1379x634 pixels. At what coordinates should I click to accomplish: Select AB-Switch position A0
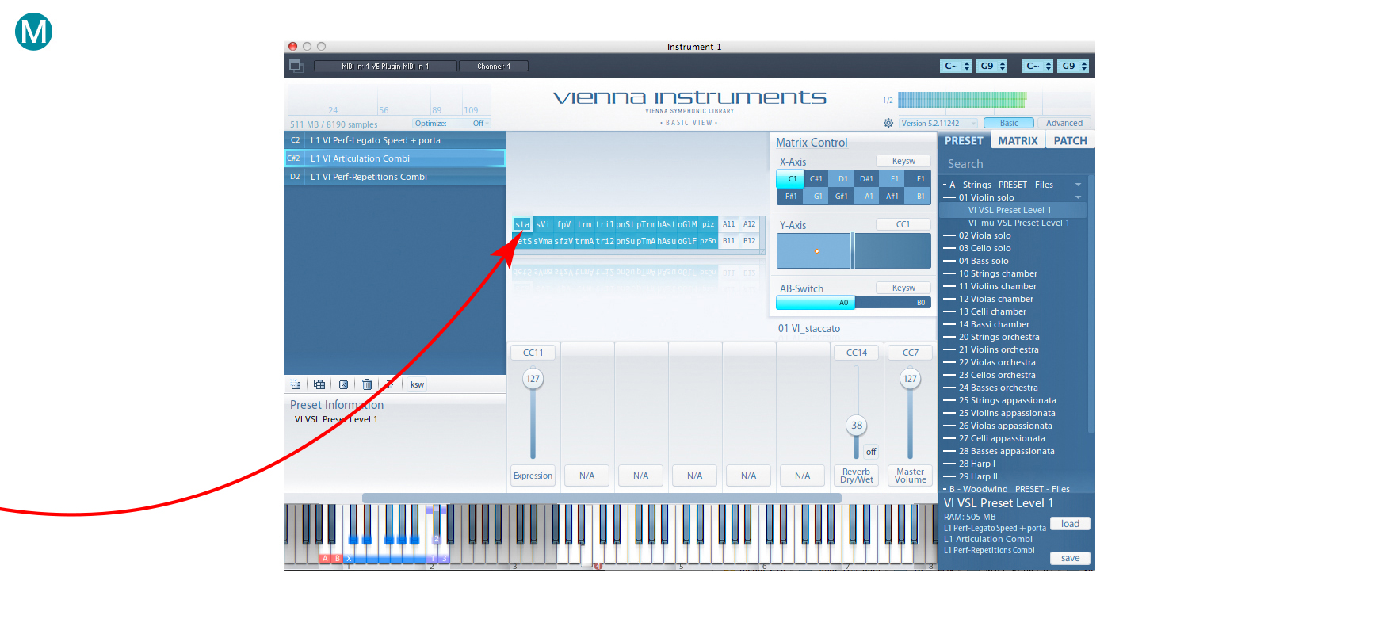(816, 302)
